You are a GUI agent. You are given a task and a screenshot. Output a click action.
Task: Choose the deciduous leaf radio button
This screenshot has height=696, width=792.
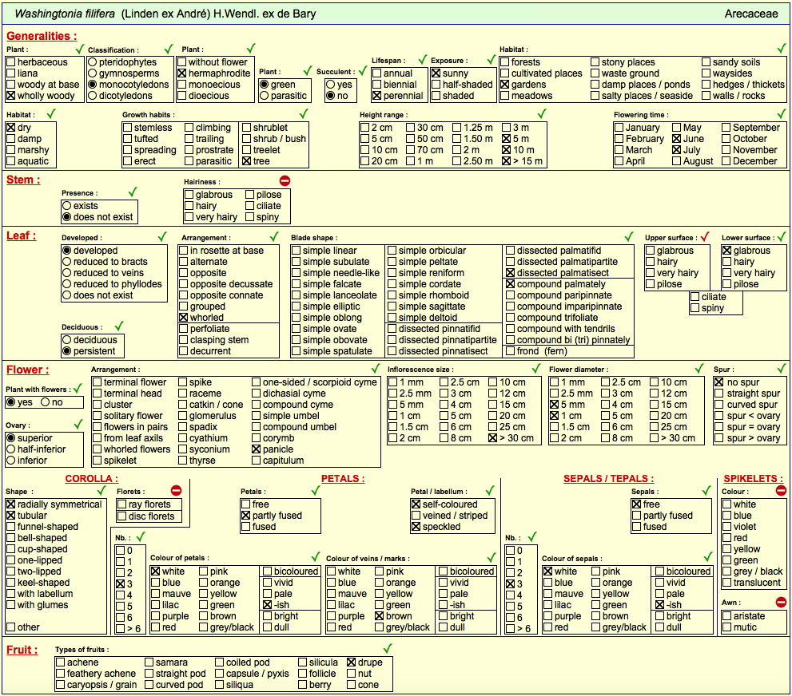click(66, 340)
